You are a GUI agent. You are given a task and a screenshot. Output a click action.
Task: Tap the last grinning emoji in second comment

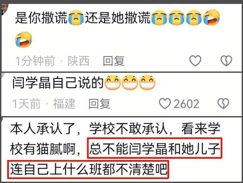(x=147, y=82)
